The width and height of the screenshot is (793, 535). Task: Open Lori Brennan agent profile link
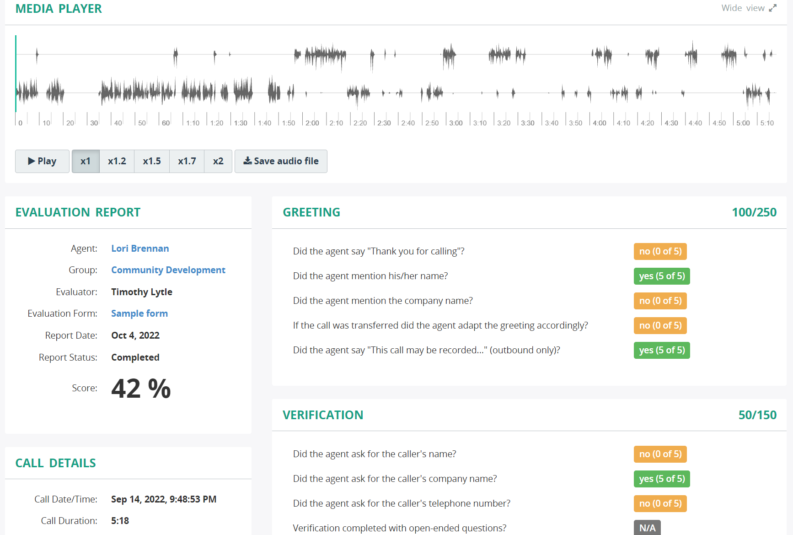(x=140, y=248)
